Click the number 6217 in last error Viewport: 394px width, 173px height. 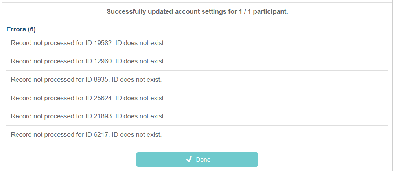click(101, 135)
